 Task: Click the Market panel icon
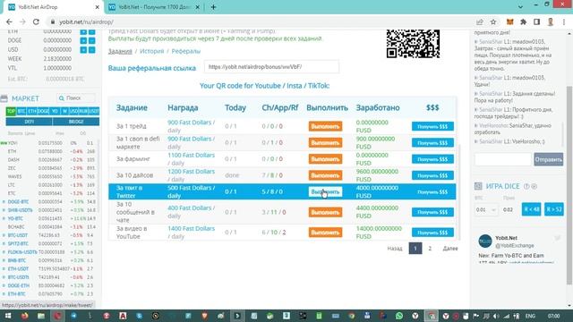pyautogui.click(x=4, y=98)
